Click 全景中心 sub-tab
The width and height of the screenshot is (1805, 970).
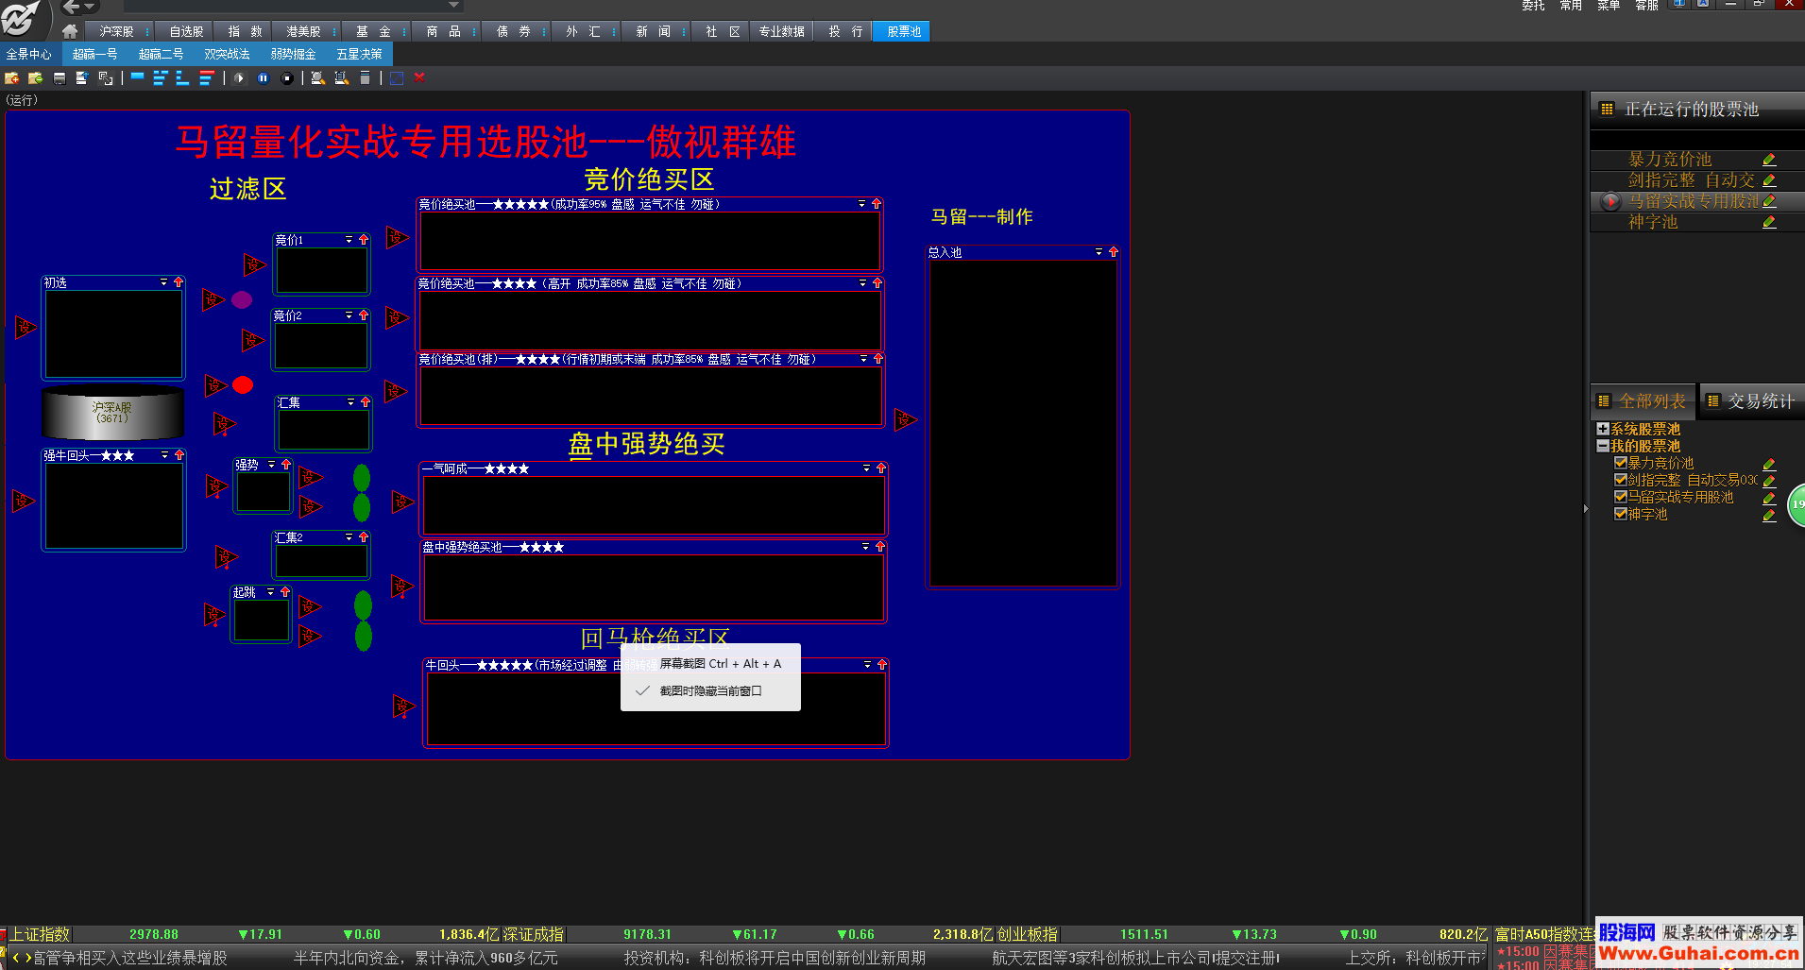(x=29, y=54)
